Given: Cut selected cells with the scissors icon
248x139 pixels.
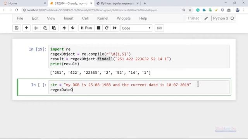Looking at the screenshot, I should (x=36, y=28).
